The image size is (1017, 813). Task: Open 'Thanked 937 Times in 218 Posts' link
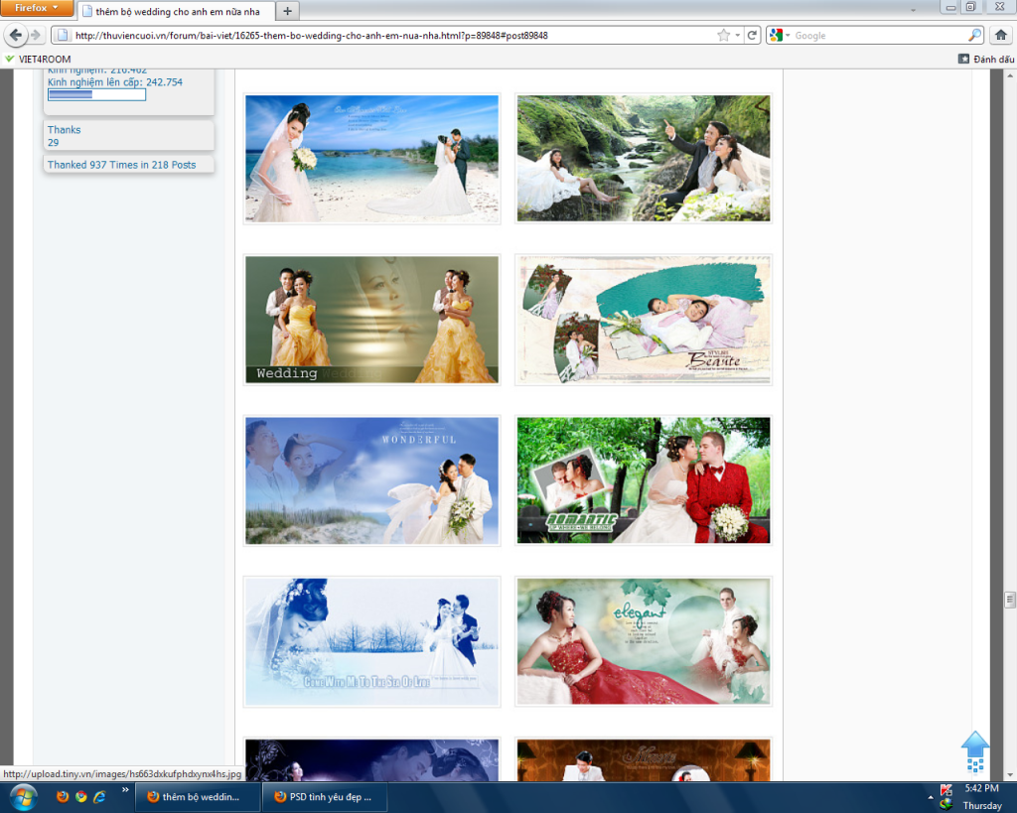121,165
